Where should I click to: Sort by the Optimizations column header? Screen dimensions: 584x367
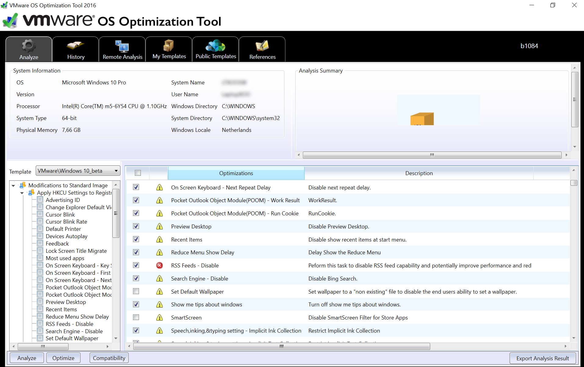[236, 173]
